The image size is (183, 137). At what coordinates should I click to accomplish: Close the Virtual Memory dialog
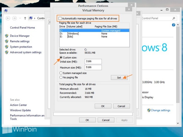coord(129,9)
